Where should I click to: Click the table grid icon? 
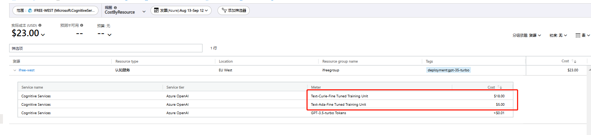click(x=578, y=35)
